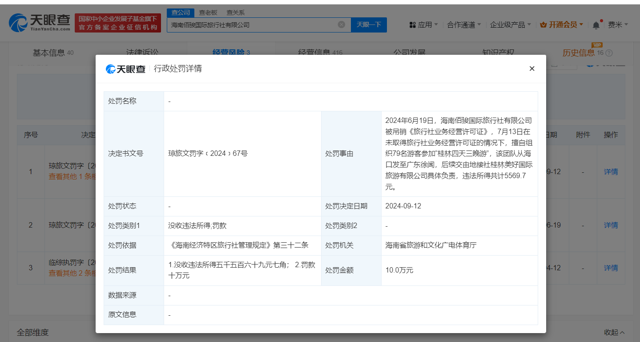Open the notifications bell
640x342 pixels.
coord(596,25)
